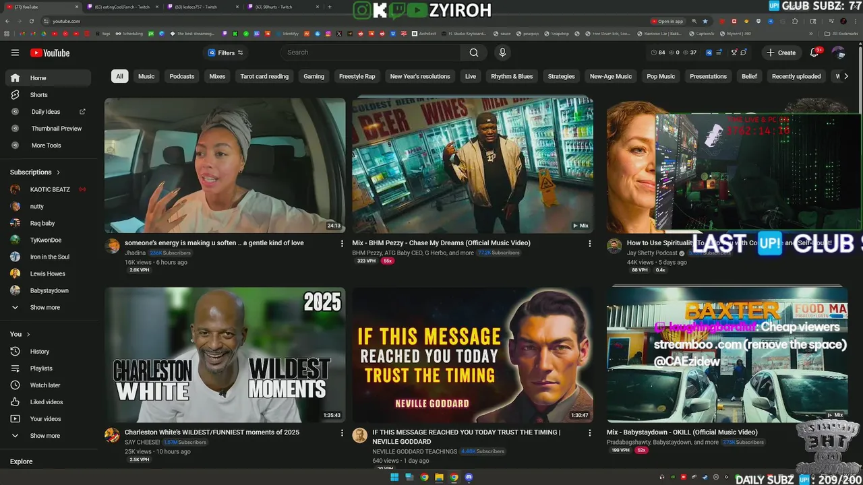Select the Gaming category chip
Image resolution: width=863 pixels, height=485 pixels.
[314, 76]
